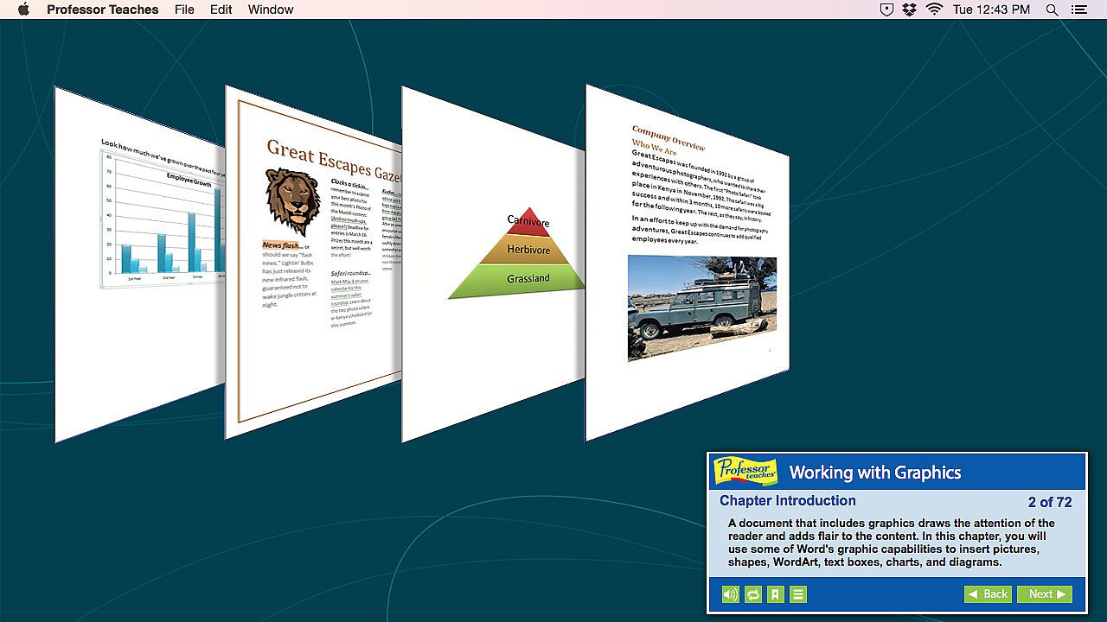Select the Company Overview page
Viewport: 1107px width, 622px height.
pyautogui.click(x=688, y=262)
